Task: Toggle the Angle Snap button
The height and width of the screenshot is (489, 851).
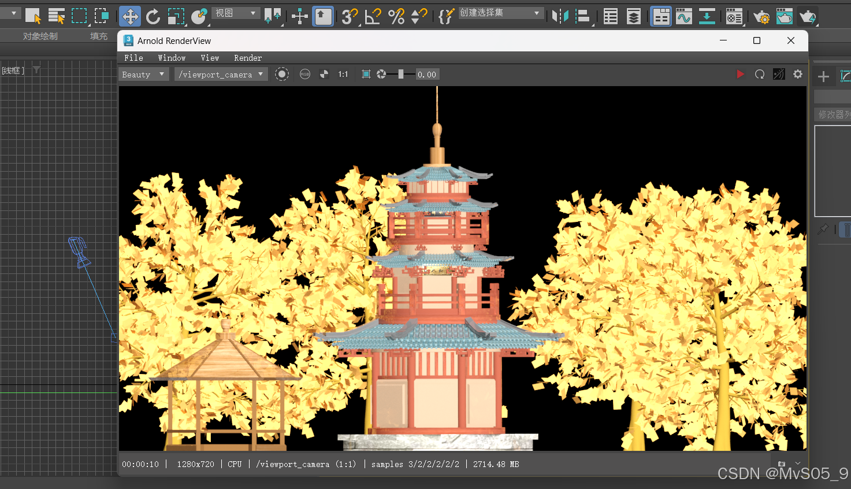Action: pos(373,16)
